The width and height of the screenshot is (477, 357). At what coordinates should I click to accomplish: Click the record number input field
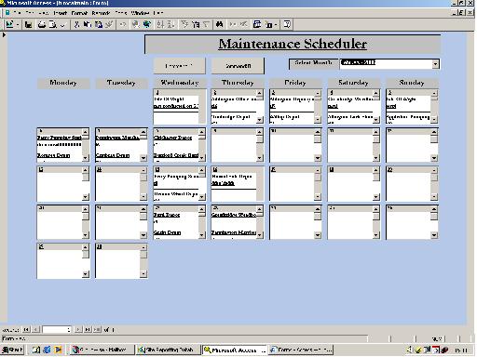click(x=57, y=329)
